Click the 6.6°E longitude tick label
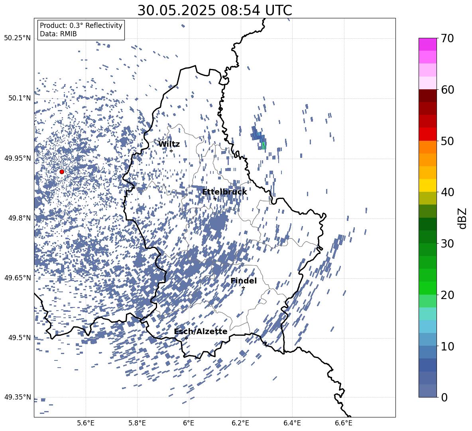This screenshot has height=431, width=472. (x=344, y=423)
